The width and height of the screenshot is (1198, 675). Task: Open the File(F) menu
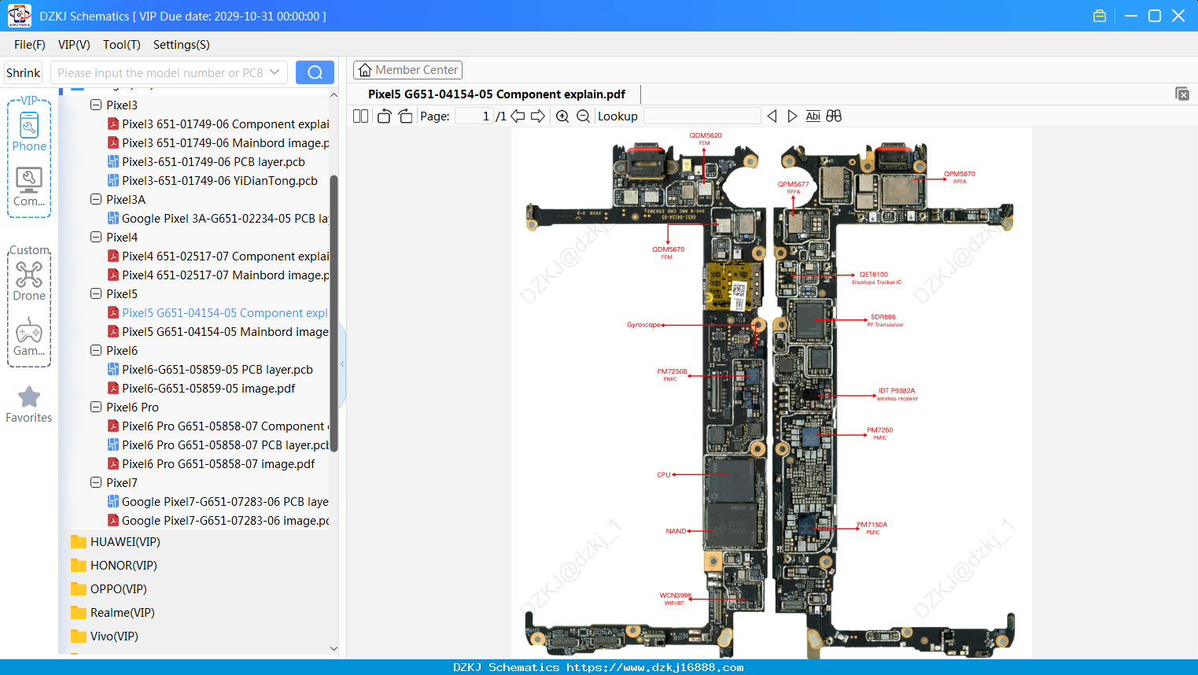(x=30, y=45)
